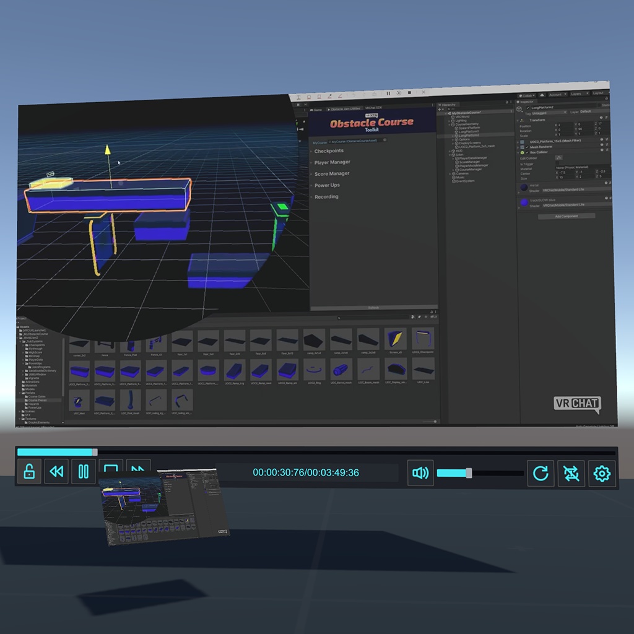634x634 pixels.
Task: Pause the video playback
Action: click(x=84, y=472)
